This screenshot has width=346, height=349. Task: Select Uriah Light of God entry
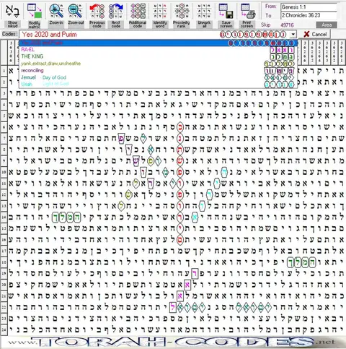tap(159, 84)
